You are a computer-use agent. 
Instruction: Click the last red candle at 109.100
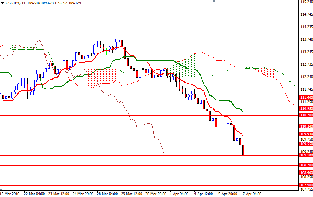(243, 150)
